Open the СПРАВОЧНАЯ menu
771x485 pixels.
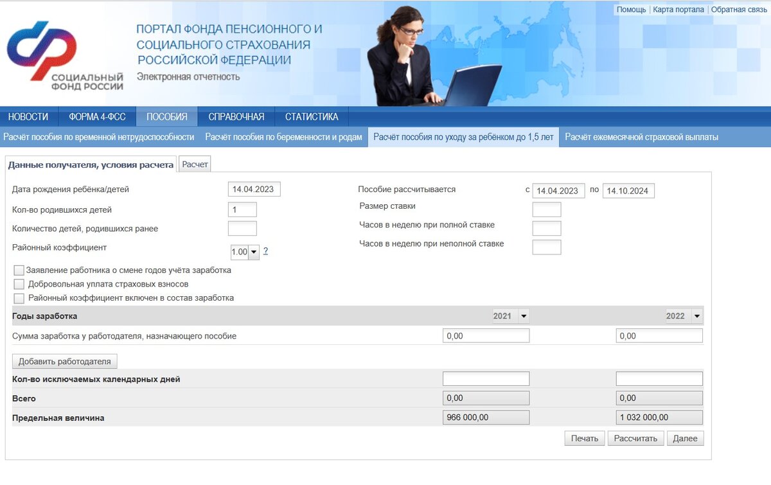[236, 117]
